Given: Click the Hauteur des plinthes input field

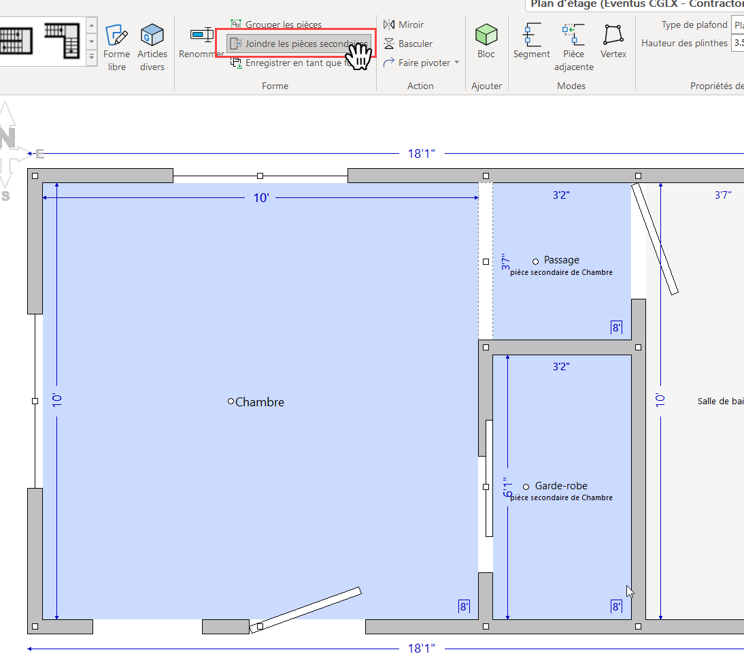Looking at the screenshot, I should (737, 44).
